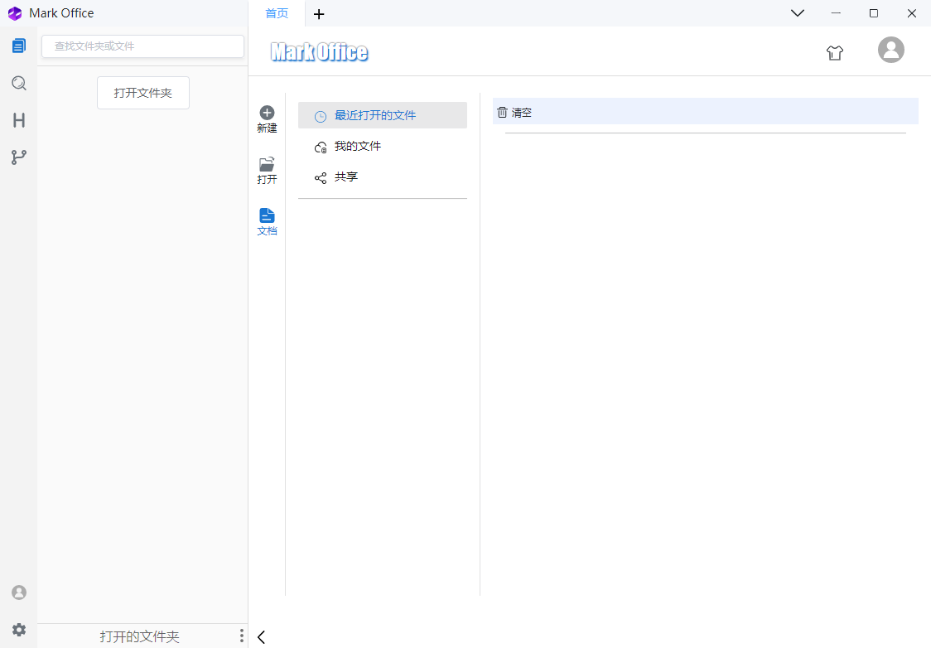Viewport: 931px width, 648px height.
Task: Click the small account icon at sidebar bottom
Action: tap(19, 592)
